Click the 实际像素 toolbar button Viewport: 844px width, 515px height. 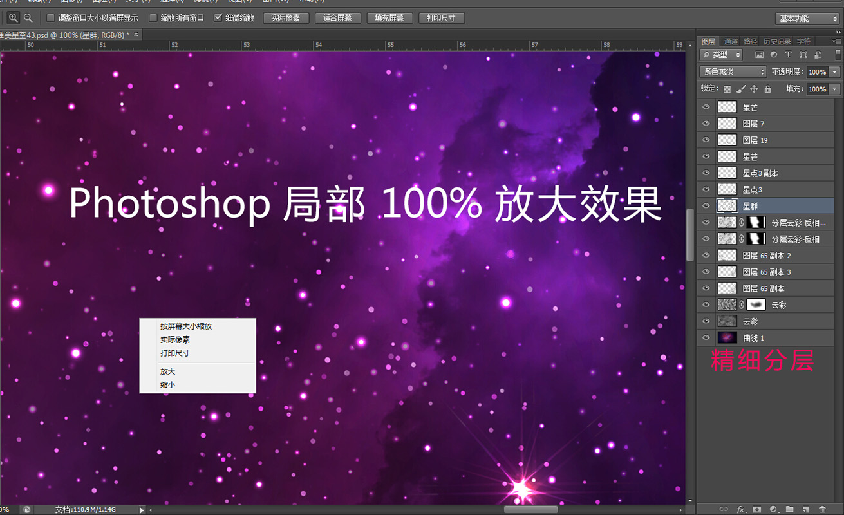pos(286,18)
